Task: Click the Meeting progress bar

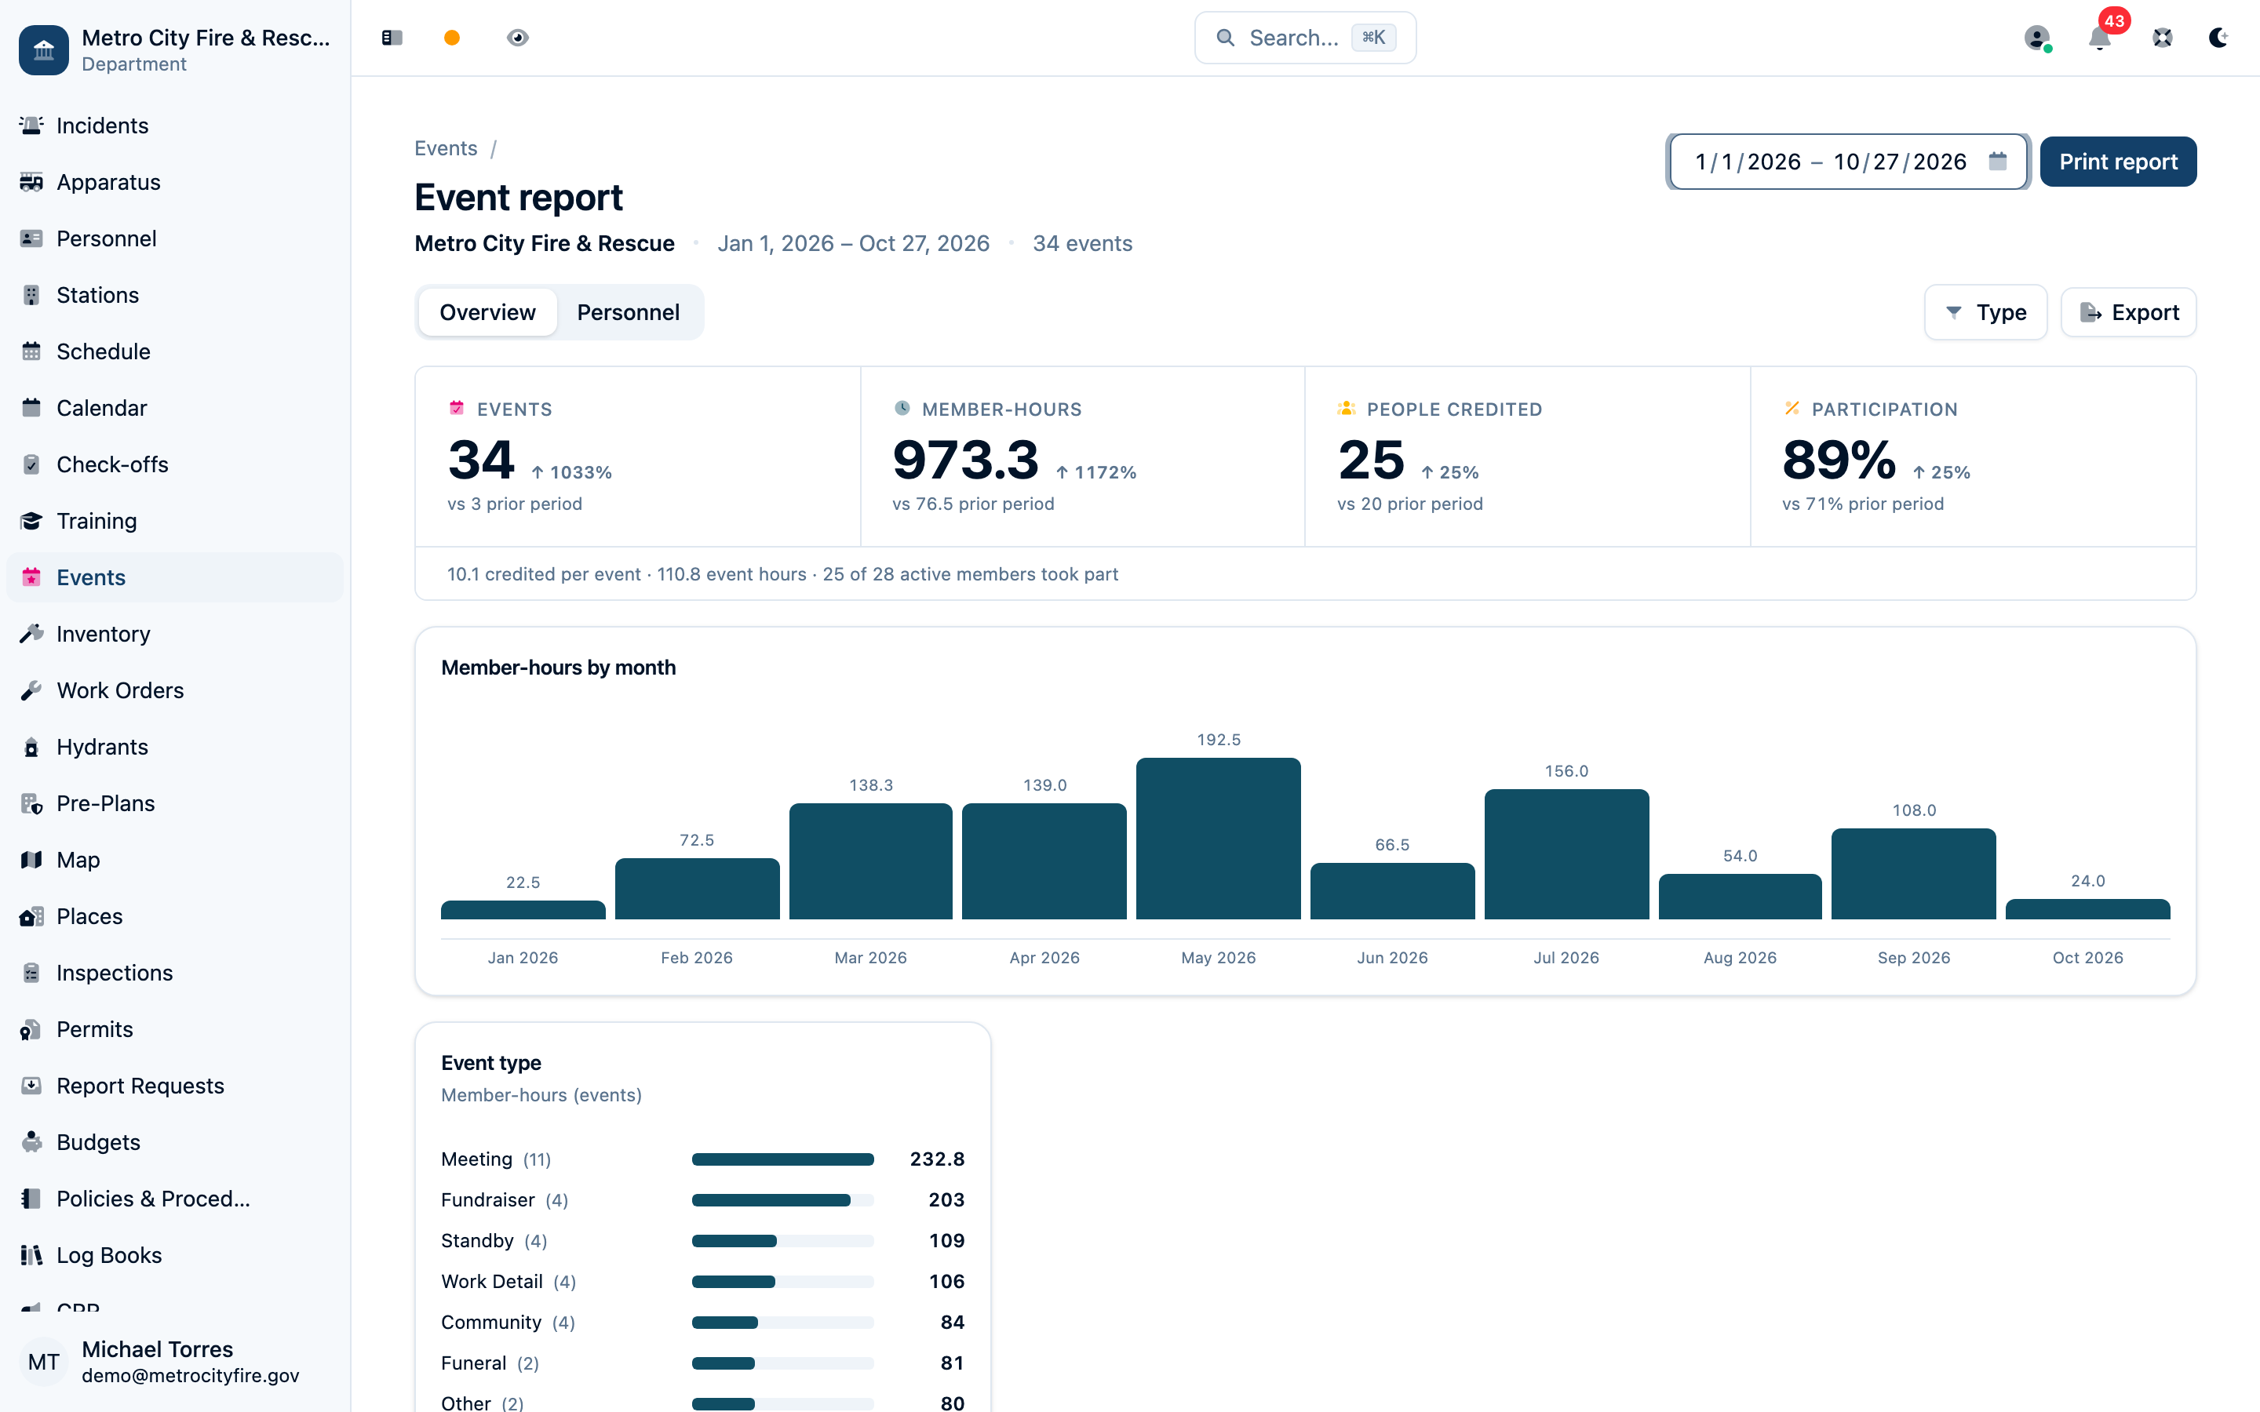Action: pos(782,1159)
